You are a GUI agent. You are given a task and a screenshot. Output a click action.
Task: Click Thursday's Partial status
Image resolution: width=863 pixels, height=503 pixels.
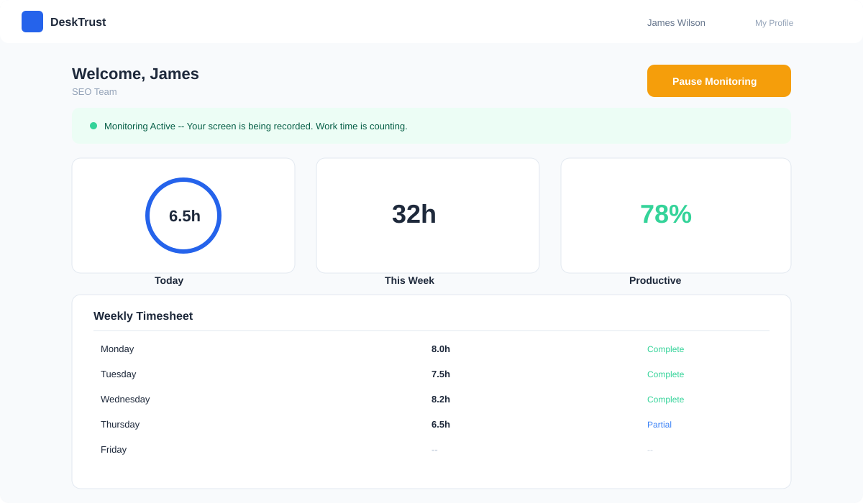(659, 425)
